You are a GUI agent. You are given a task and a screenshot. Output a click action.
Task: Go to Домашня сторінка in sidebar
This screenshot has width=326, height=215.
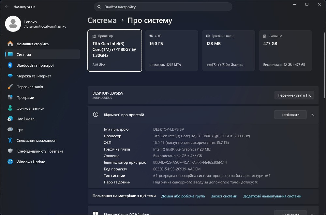point(42,44)
